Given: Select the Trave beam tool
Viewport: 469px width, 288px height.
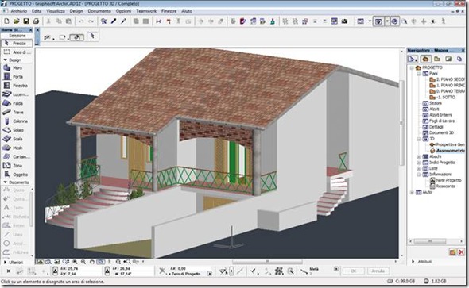Looking at the screenshot, I should coord(17,112).
